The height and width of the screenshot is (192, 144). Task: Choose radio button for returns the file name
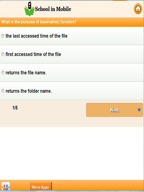[x=3, y=73]
